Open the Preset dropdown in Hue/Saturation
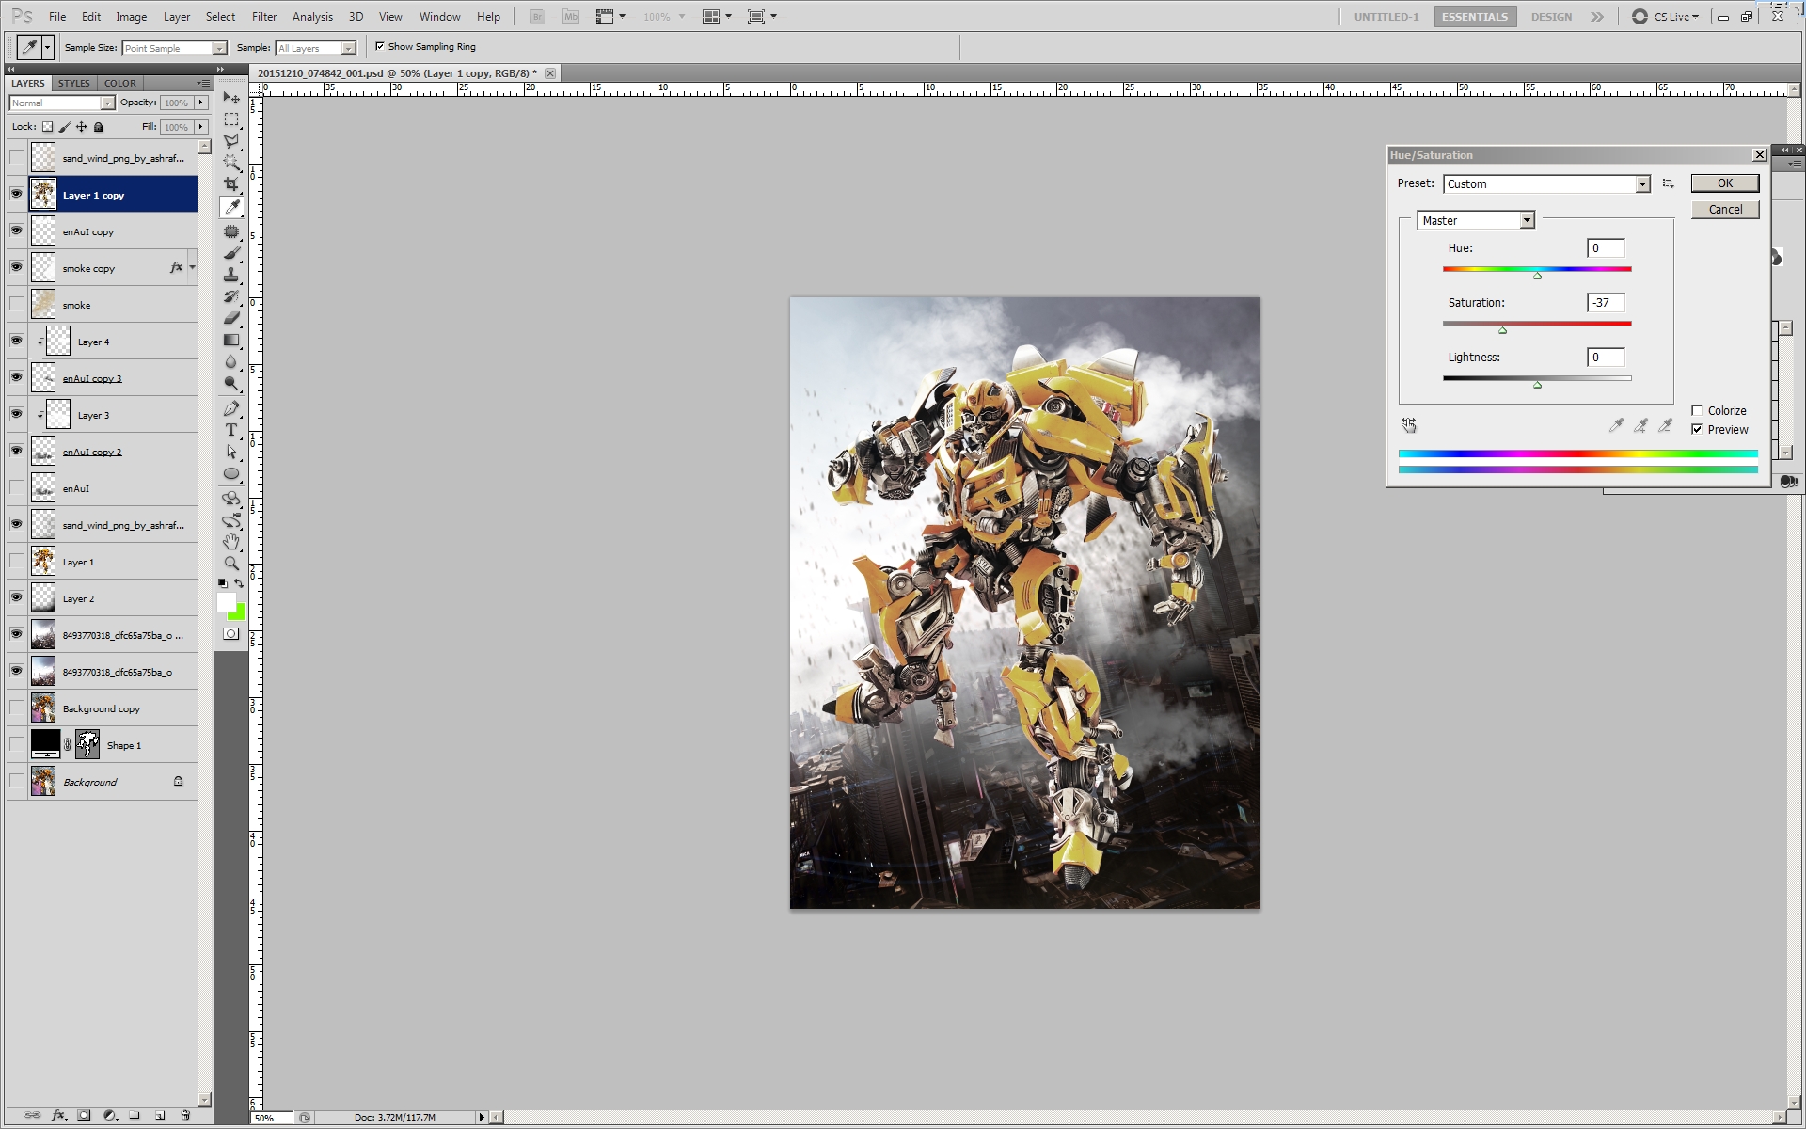 coord(1642,184)
